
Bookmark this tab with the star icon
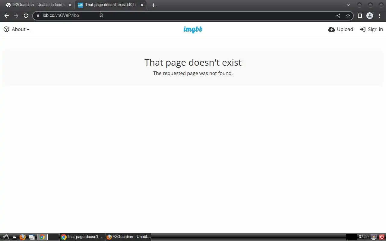(x=348, y=16)
